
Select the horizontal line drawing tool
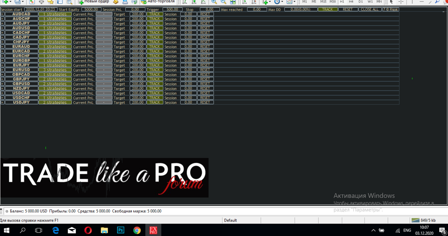pos(421,2)
